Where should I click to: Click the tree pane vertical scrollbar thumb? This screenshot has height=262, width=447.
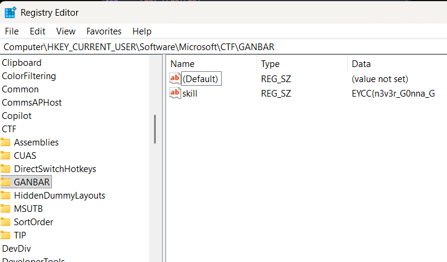coord(155,129)
